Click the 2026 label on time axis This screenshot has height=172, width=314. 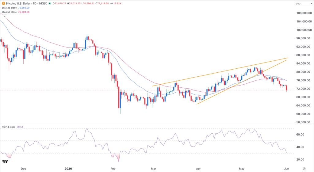(68, 169)
